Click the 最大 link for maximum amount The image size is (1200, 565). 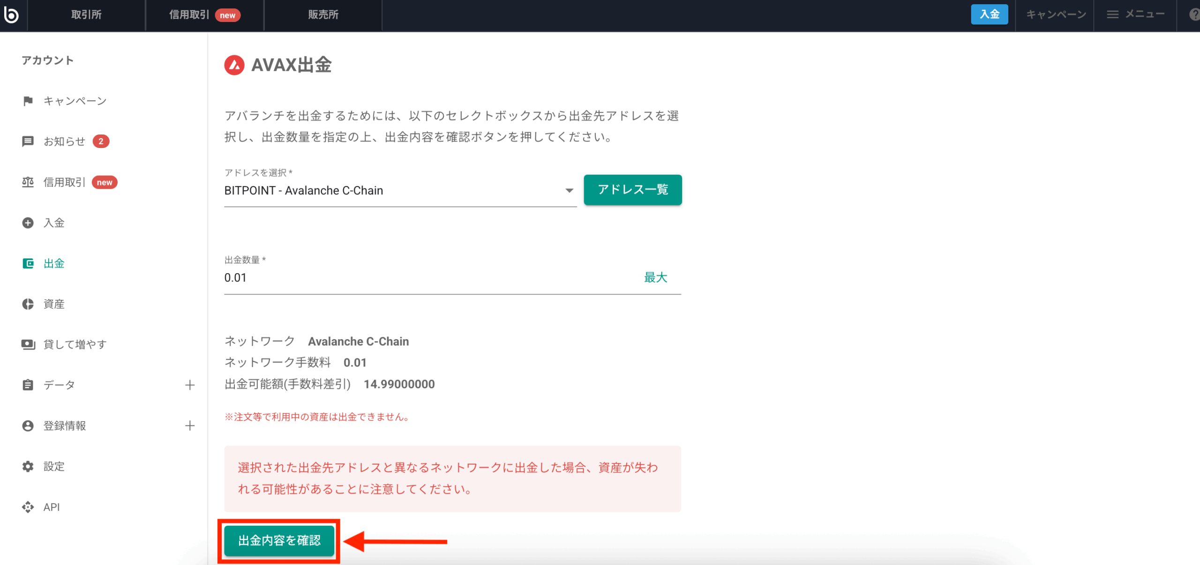click(x=655, y=277)
